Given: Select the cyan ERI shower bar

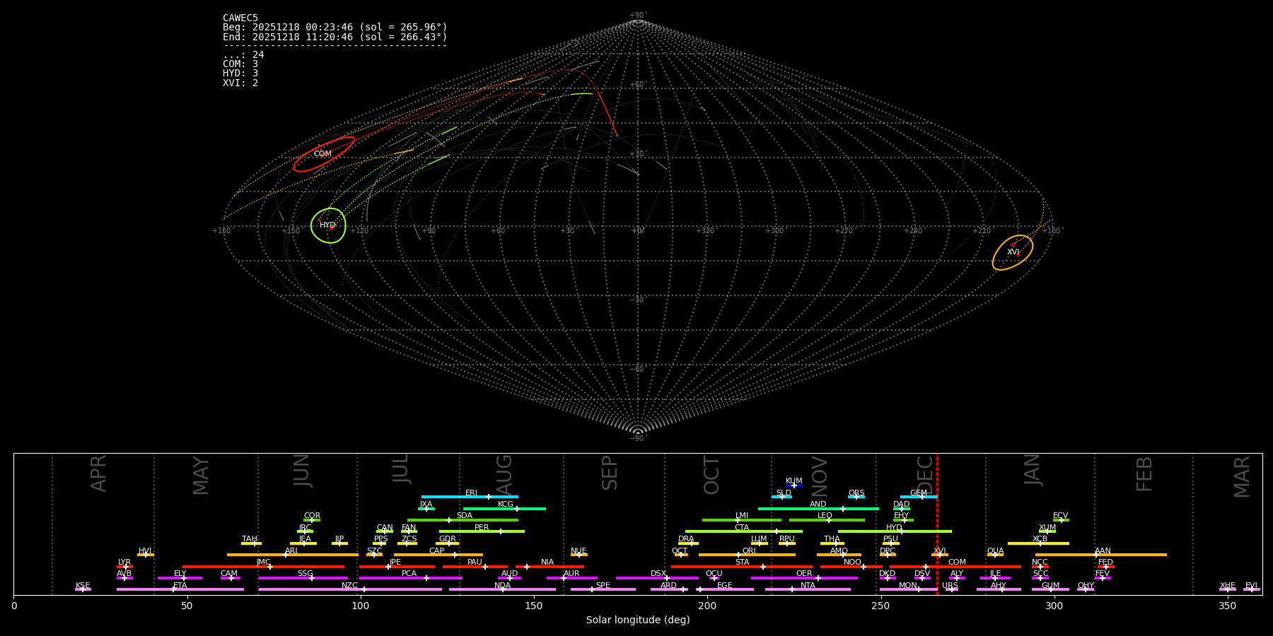Looking at the screenshot, I should click(470, 497).
